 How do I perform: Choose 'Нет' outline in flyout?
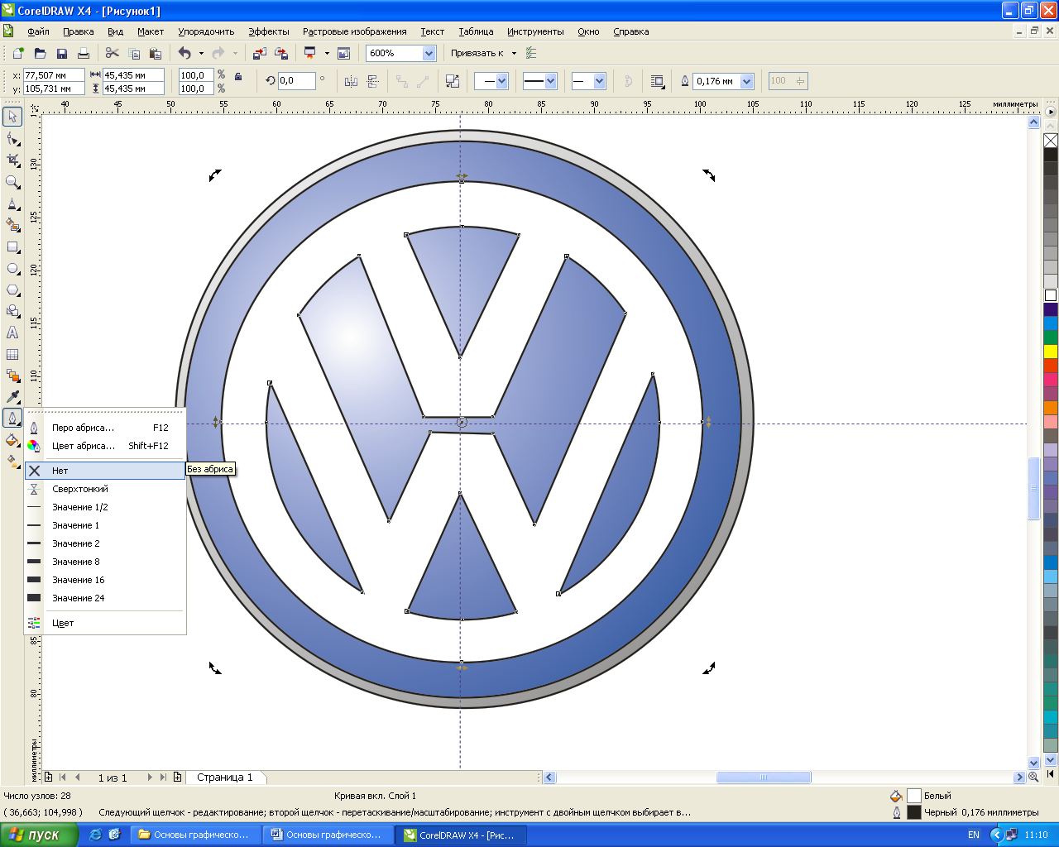pyautogui.click(x=105, y=471)
